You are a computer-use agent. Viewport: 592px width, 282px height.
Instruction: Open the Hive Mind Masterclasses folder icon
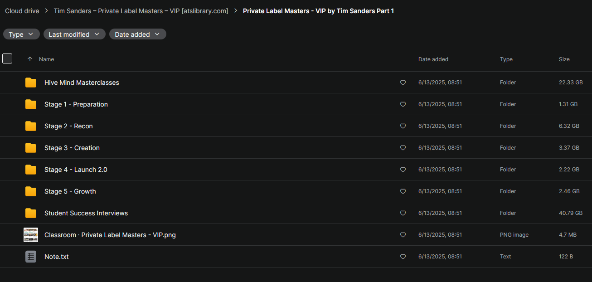coord(31,83)
